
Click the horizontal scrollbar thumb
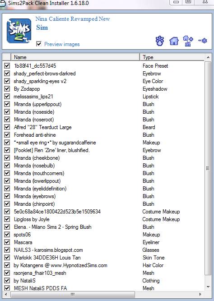[73, 294]
